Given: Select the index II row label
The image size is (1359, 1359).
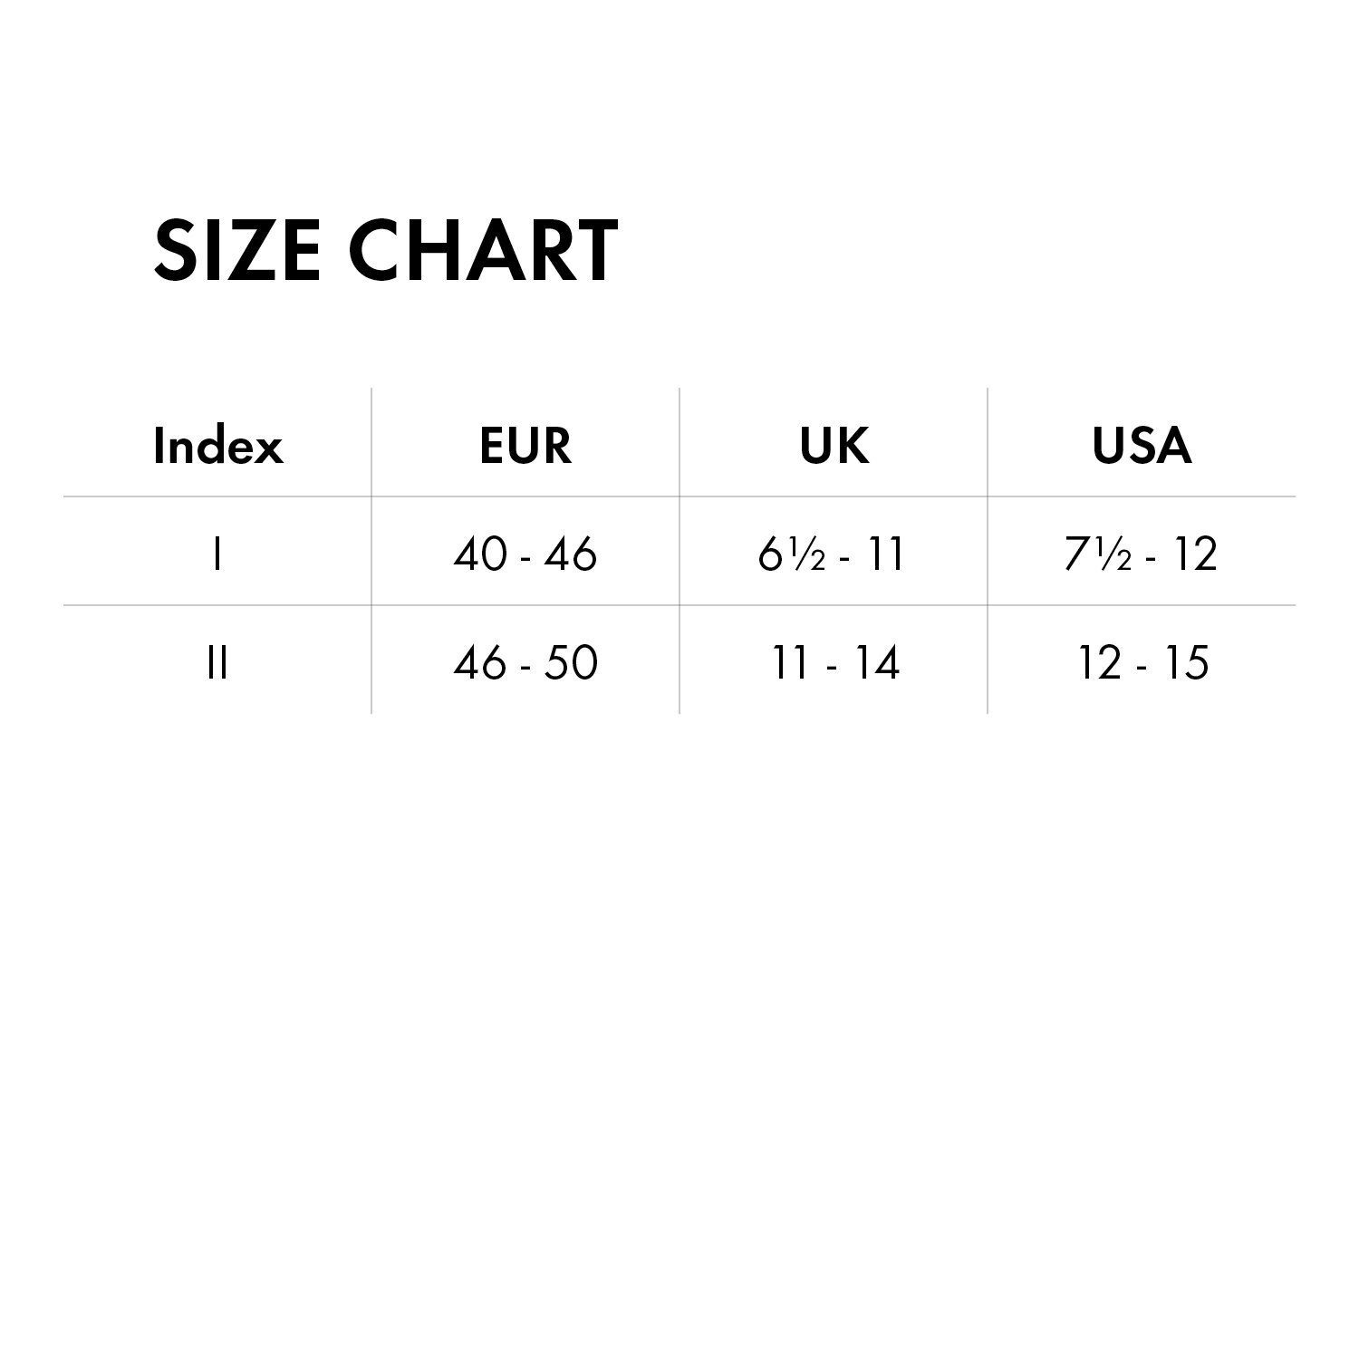Looking at the screenshot, I should click(217, 662).
